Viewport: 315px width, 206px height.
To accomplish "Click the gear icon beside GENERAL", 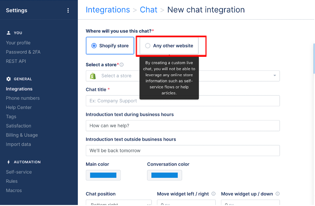I will [x=8, y=79].
